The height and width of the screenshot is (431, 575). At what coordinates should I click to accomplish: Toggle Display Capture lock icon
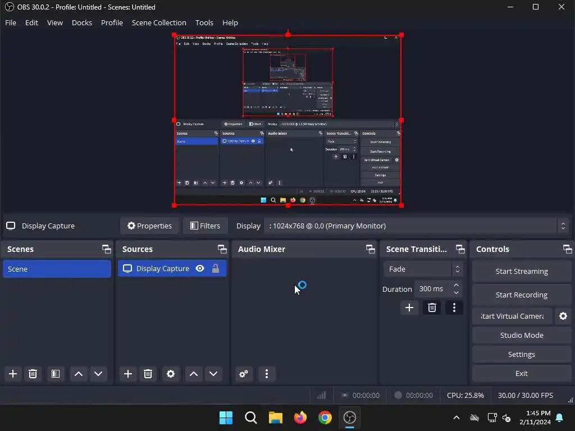click(216, 268)
